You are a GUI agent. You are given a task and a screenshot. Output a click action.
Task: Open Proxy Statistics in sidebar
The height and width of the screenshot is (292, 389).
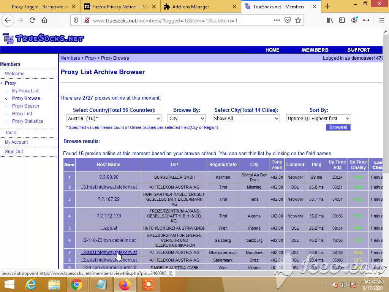pyautogui.click(x=27, y=121)
